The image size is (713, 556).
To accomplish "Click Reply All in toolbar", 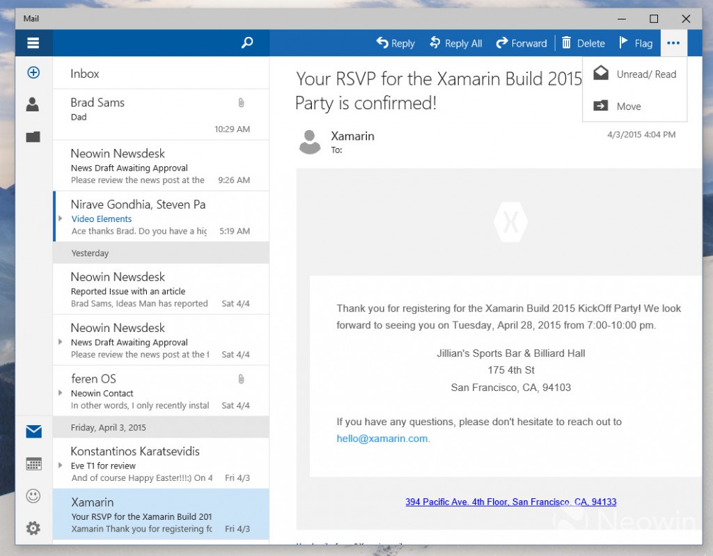I will click(455, 43).
